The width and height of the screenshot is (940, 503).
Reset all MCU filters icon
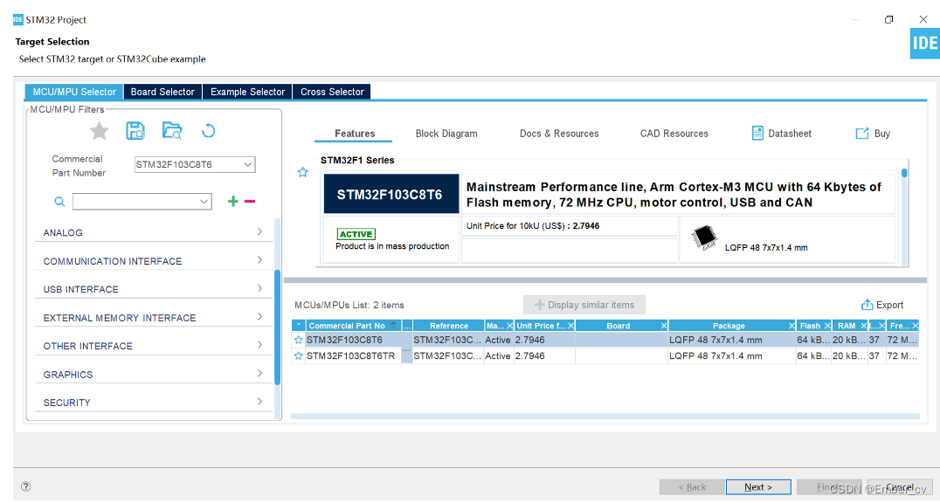(x=208, y=131)
